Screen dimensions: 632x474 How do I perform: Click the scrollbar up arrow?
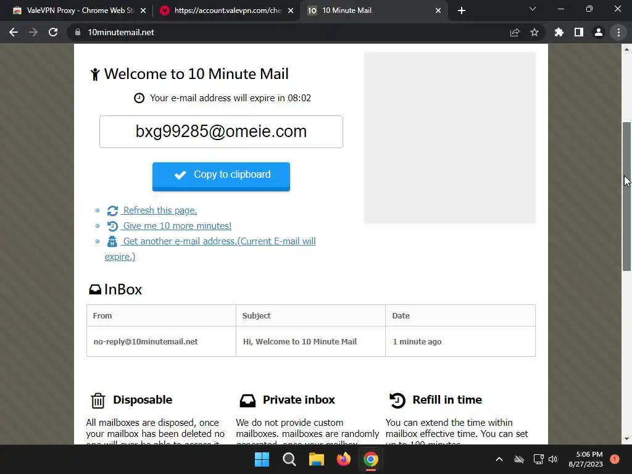pyautogui.click(x=626, y=49)
